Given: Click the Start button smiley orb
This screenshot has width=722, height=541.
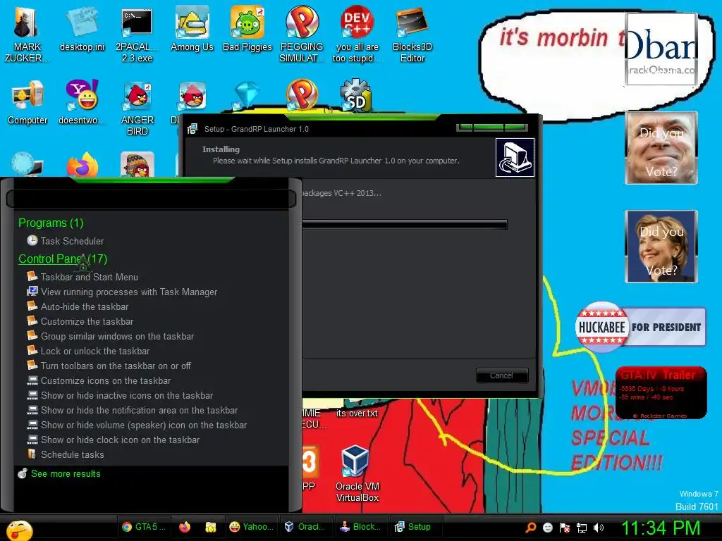Looking at the screenshot, I should coord(19,530).
